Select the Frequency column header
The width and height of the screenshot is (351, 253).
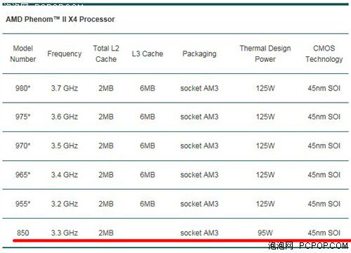pos(65,54)
